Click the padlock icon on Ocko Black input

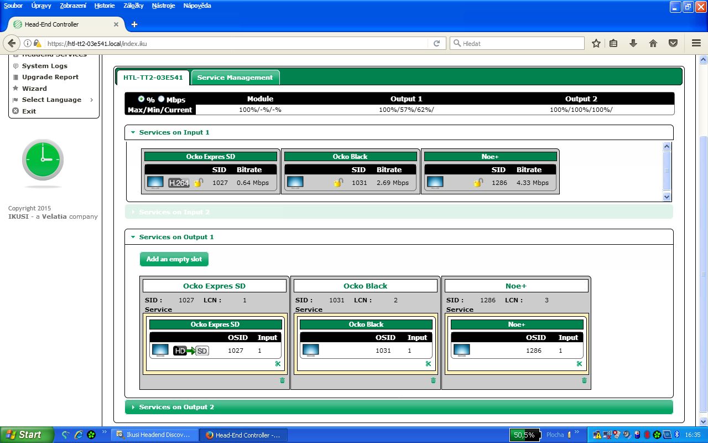pos(338,182)
